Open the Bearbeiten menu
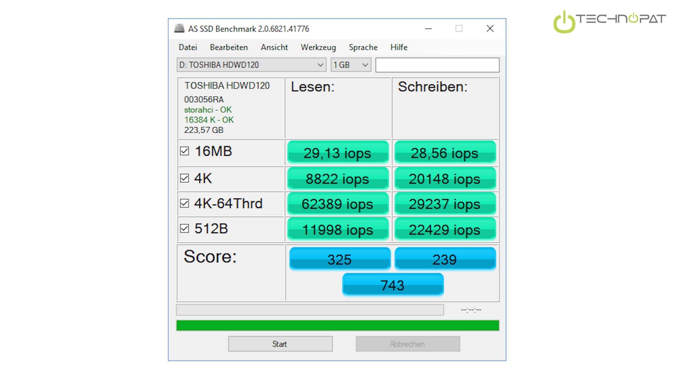Image resolution: width=675 pixels, height=380 pixels. pyautogui.click(x=229, y=47)
